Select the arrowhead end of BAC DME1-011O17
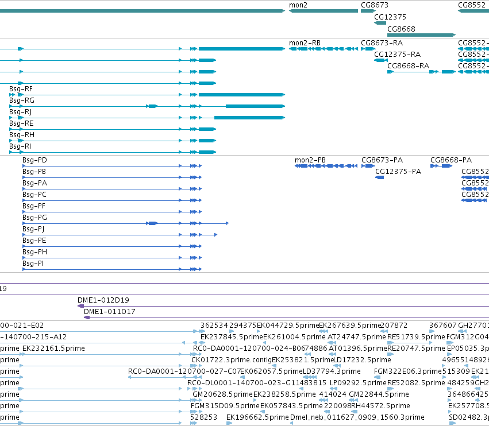 tap(87, 317)
